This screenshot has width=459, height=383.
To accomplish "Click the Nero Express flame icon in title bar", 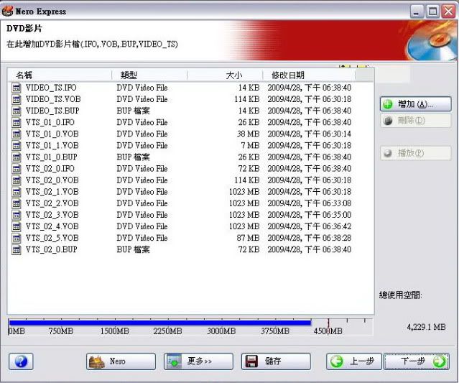I will coord(7,11).
